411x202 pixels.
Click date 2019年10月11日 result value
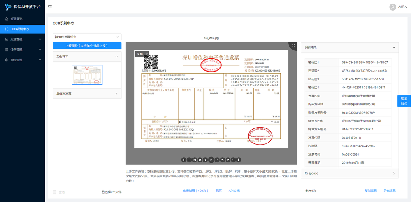(353, 163)
